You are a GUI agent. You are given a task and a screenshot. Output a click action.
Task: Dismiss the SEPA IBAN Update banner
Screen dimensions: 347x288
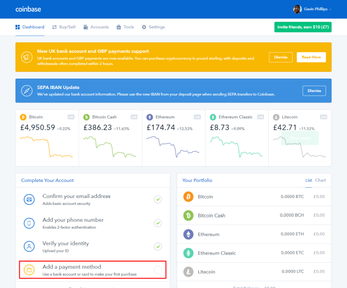(314, 91)
